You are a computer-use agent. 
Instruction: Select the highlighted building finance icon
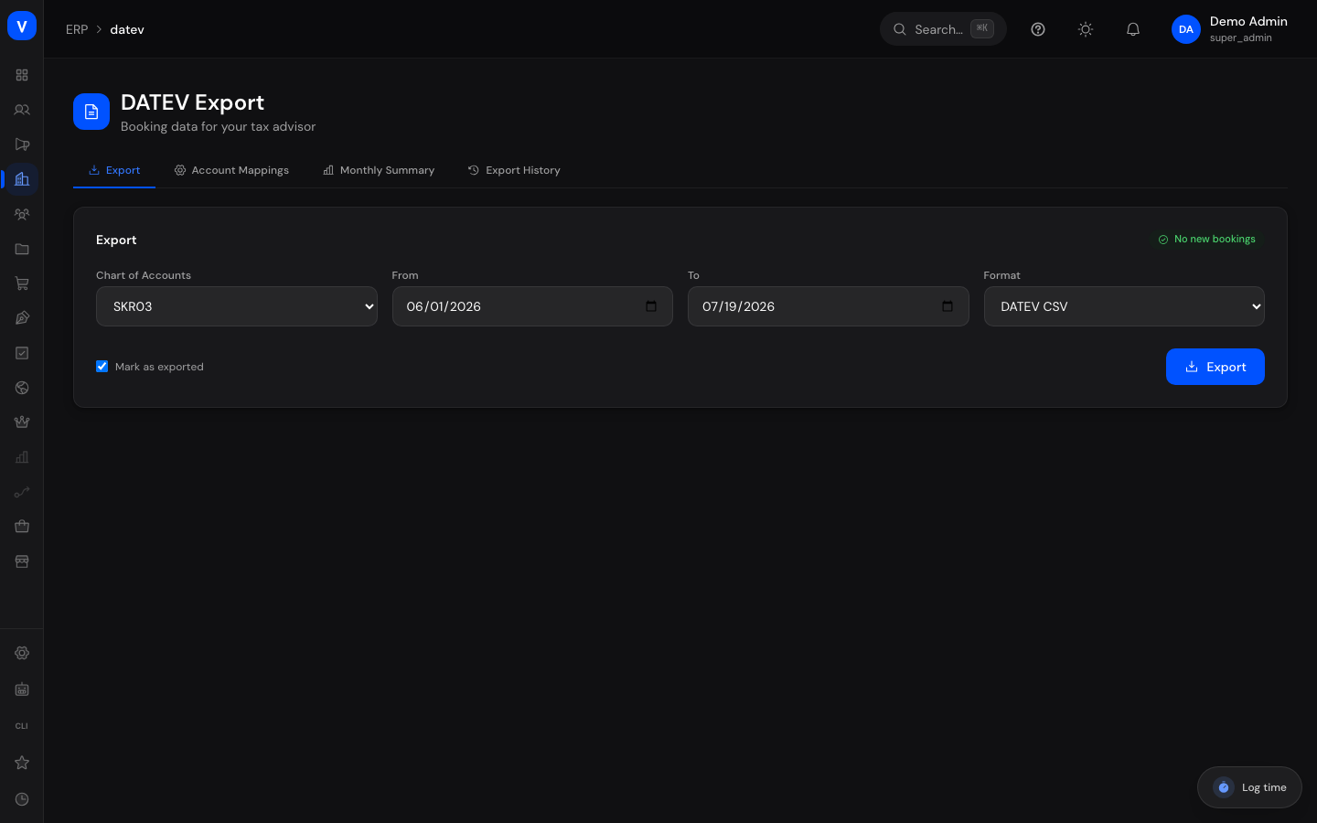point(22,179)
